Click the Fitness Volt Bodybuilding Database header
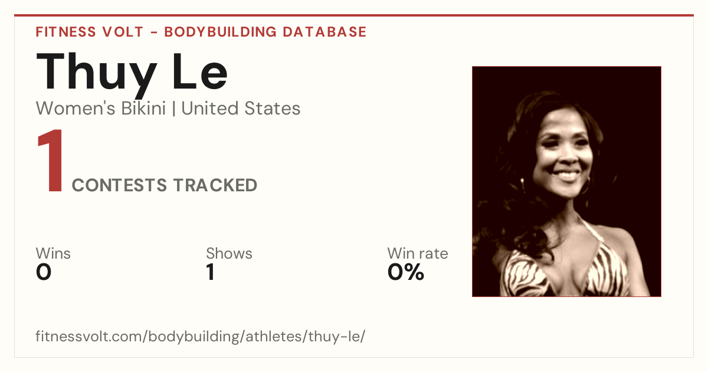The width and height of the screenshot is (708, 372). pos(201,32)
